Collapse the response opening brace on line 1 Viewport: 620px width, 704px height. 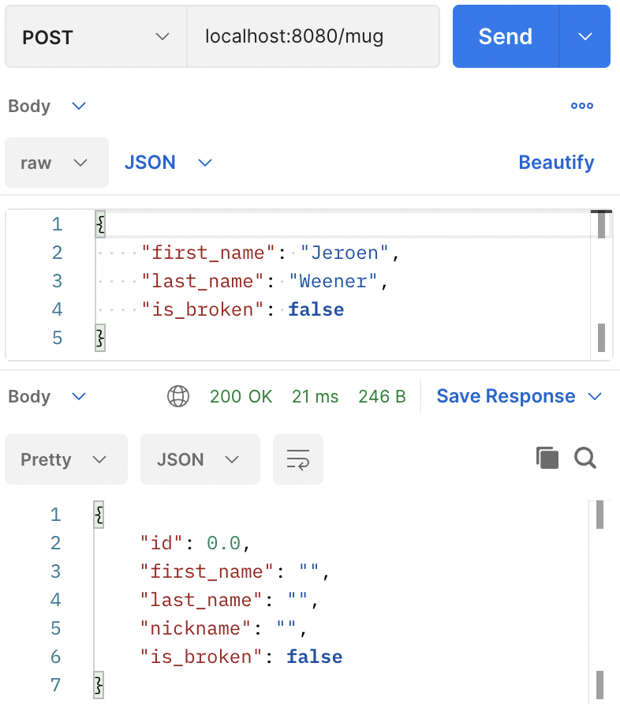99,515
